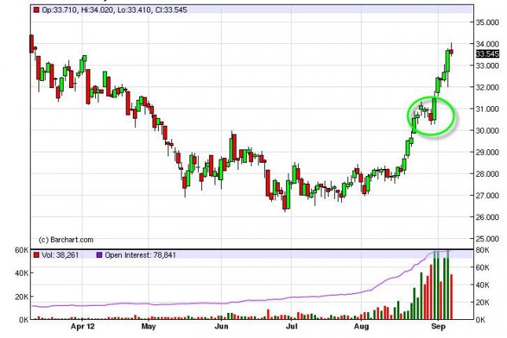Click the 60K right open interest axis label
This screenshot has height=338, width=507.
(482, 267)
